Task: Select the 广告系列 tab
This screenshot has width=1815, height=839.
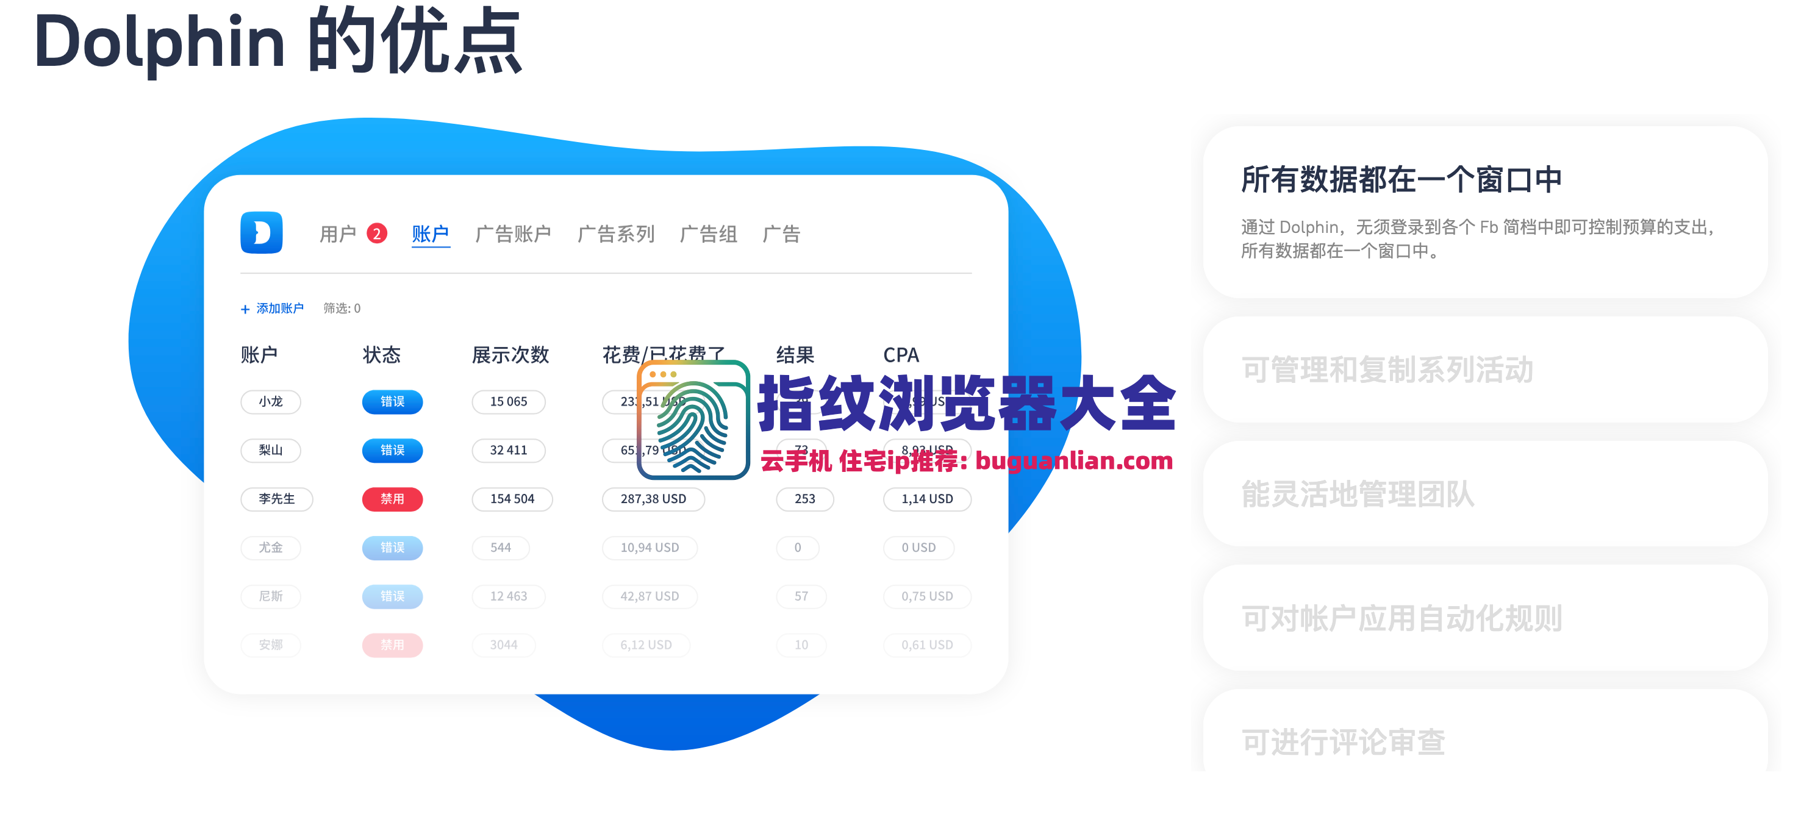Action: tap(617, 233)
